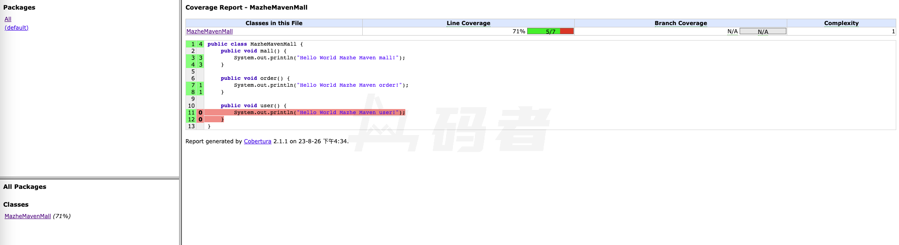Click line number 11 in source listing
Image resolution: width=899 pixels, height=245 pixels.
click(x=191, y=113)
